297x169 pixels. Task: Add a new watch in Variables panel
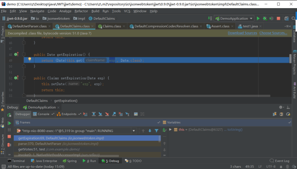(x=164, y=130)
